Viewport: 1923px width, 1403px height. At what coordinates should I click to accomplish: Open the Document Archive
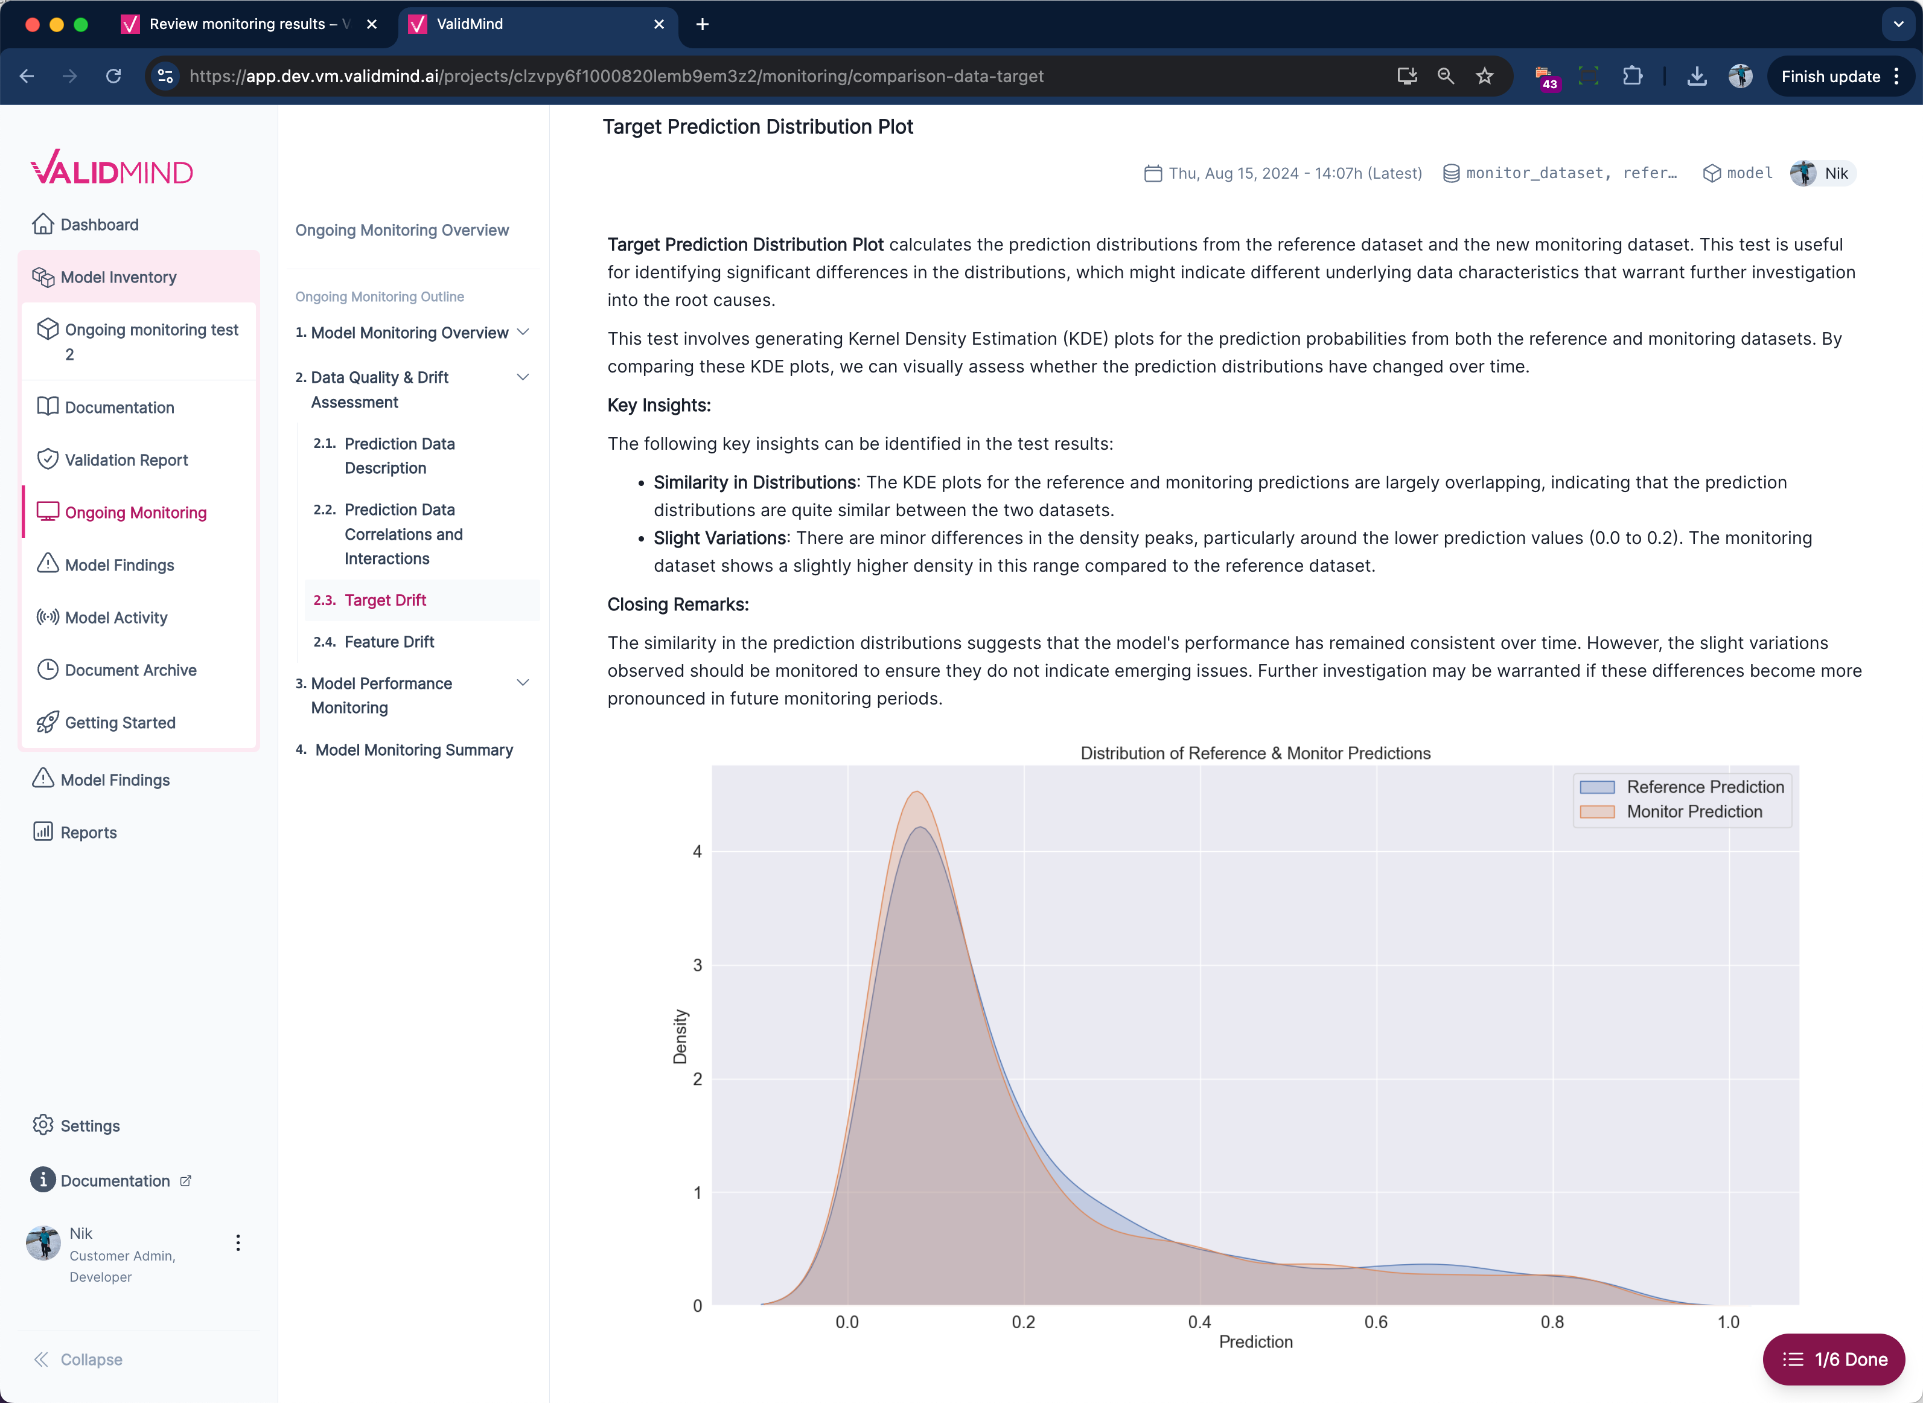131,670
